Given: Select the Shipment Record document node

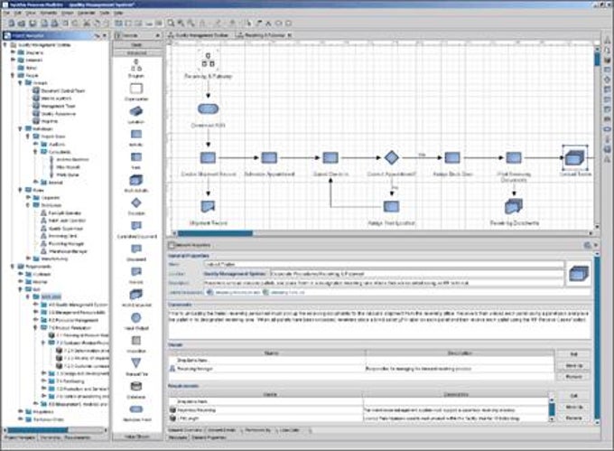Looking at the screenshot, I should pos(208,206).
